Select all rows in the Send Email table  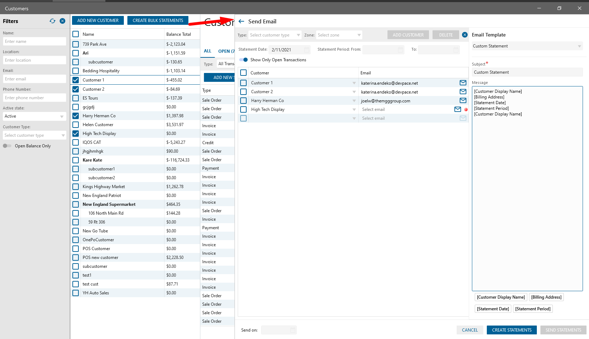[x=243, y=73]
